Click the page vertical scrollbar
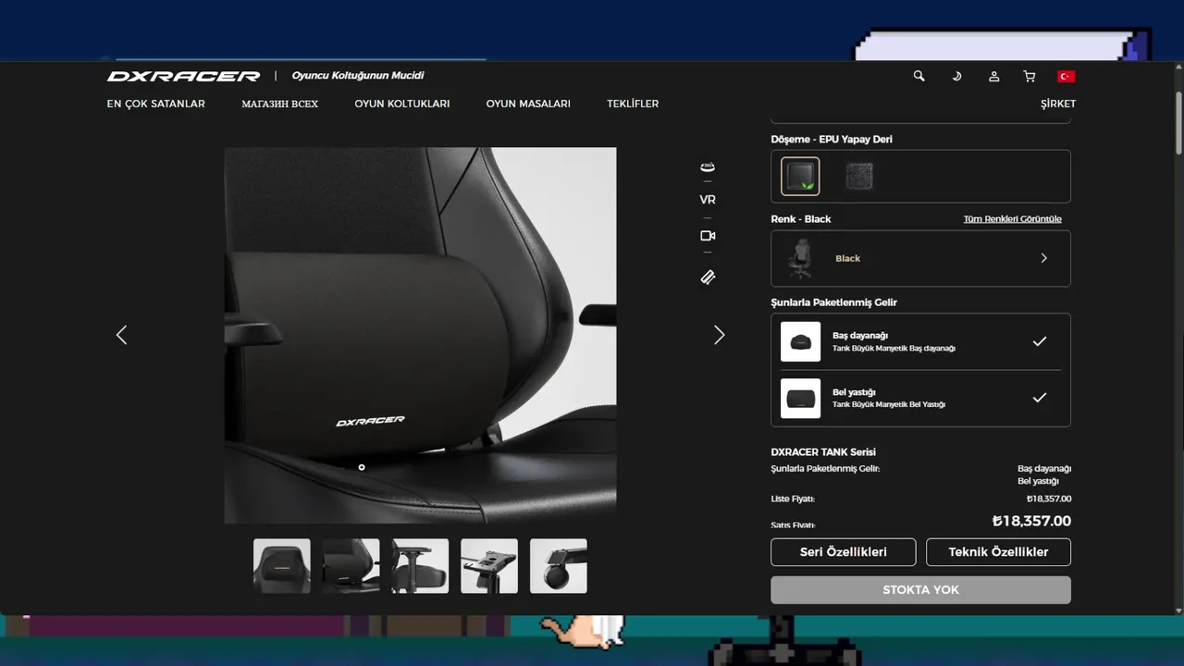The height and width of the screenshot is (666, 1184). [1178, 123]
